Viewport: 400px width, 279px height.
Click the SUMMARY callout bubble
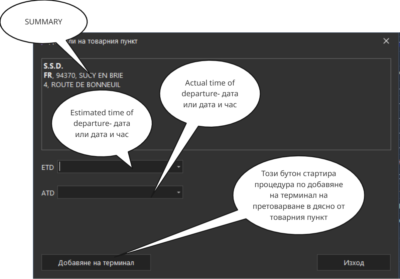[x=44, y=22]
